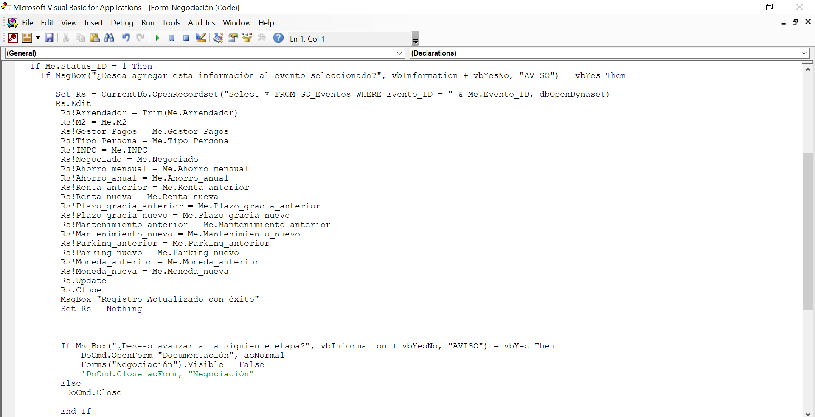Click the 'End If' line
The width and height of the screenshot is (815, 417).
click(x=76, y=411)
